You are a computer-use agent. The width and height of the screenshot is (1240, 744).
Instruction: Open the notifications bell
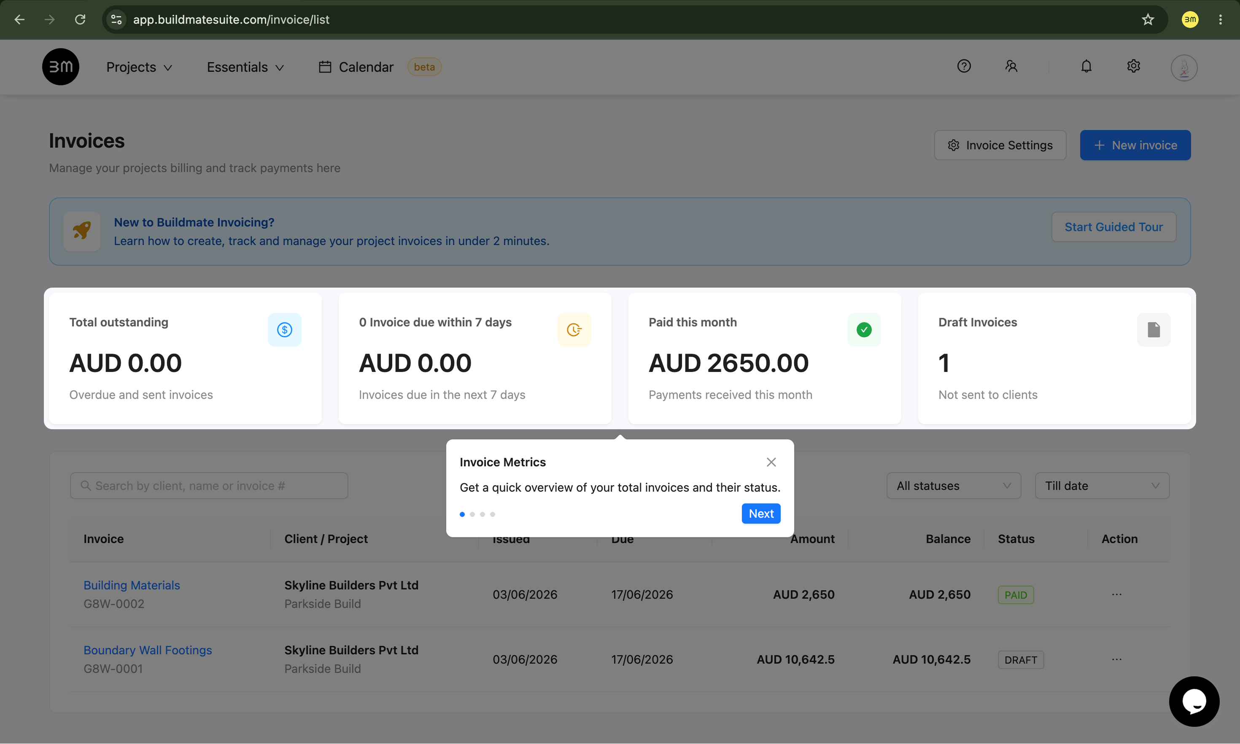[1086, 66]
